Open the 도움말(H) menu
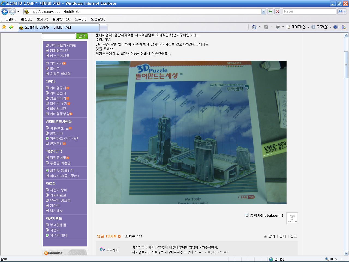The height and width of the screenshot is (262, 349). click(x=98, y=19)
